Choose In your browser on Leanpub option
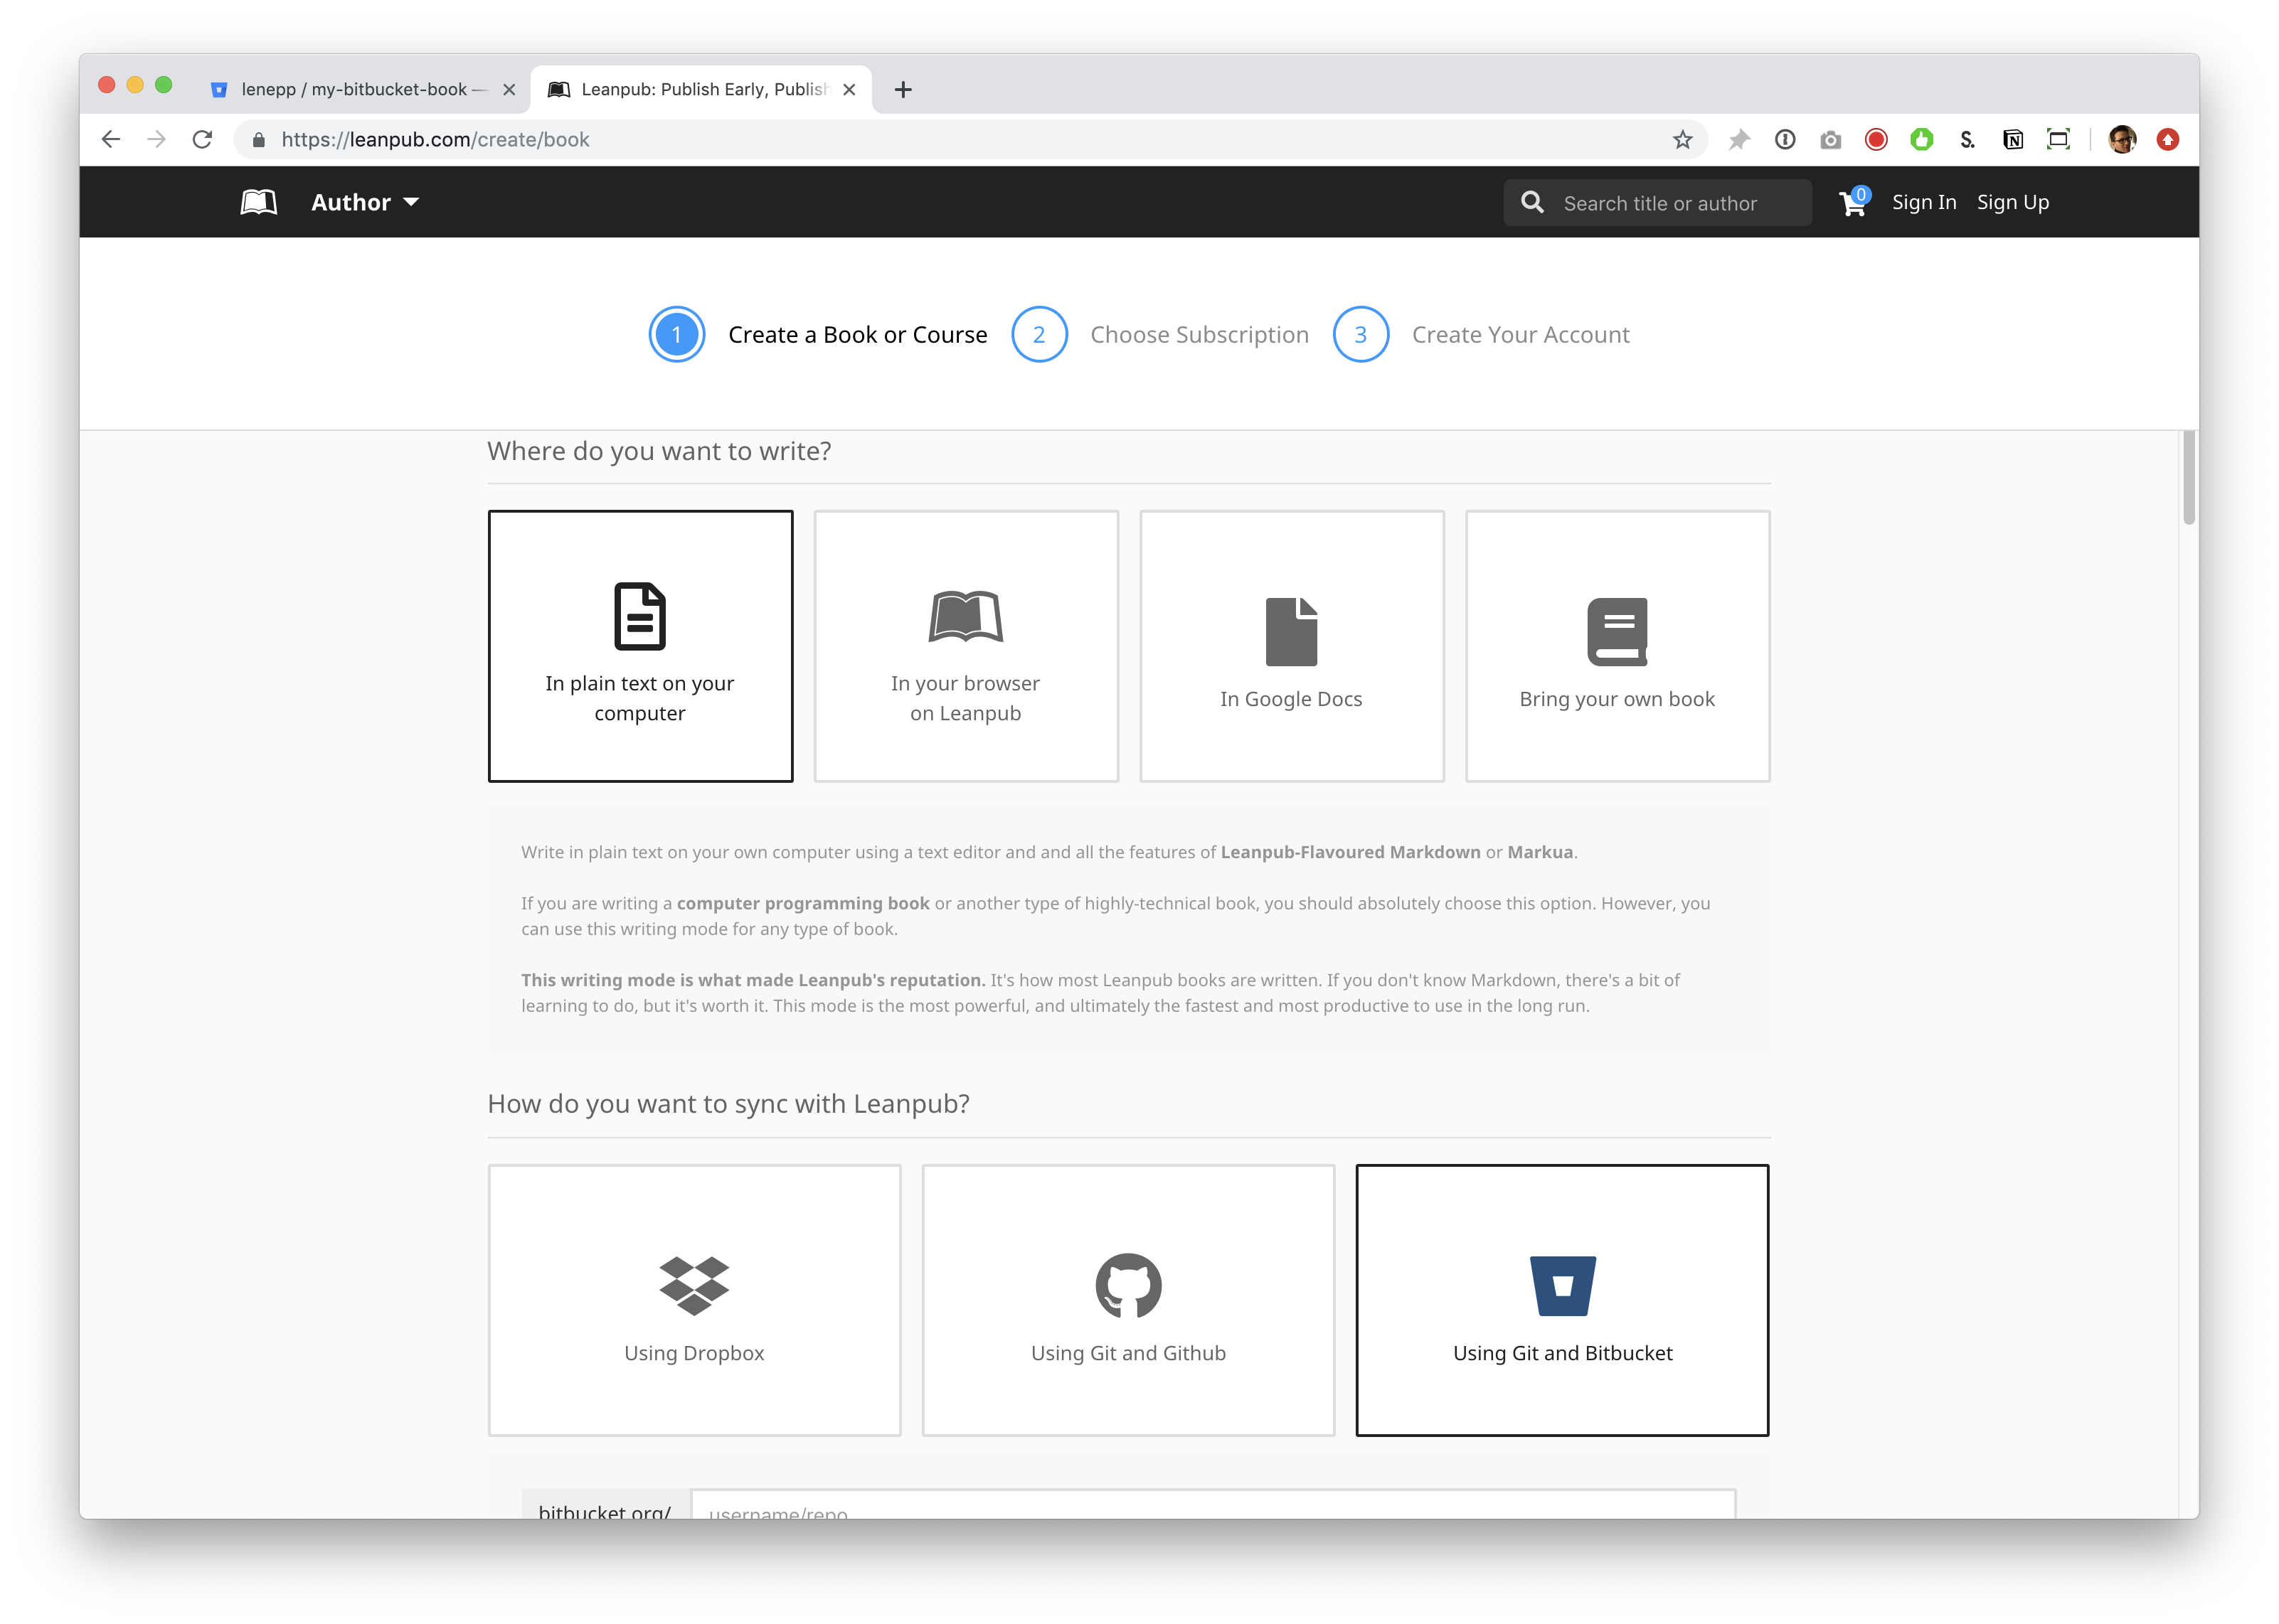 pyautogui.click(x=965, y=646)
